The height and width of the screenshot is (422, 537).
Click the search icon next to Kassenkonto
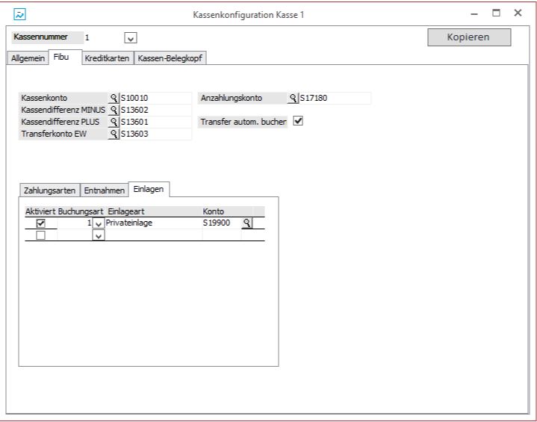pos(114,98)
